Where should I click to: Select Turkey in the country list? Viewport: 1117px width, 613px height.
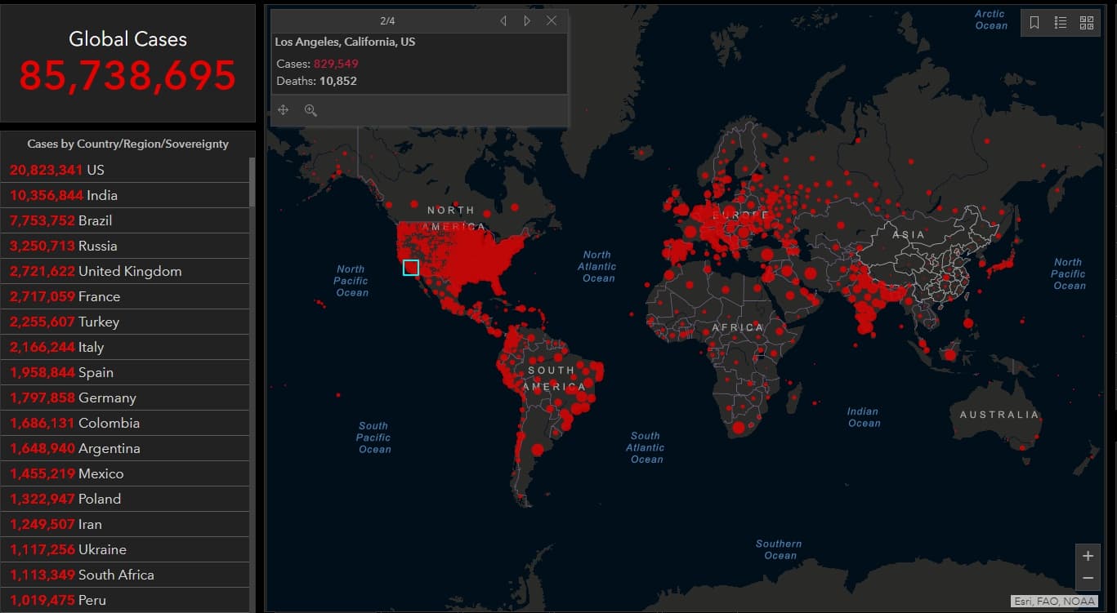coord(126,322)
